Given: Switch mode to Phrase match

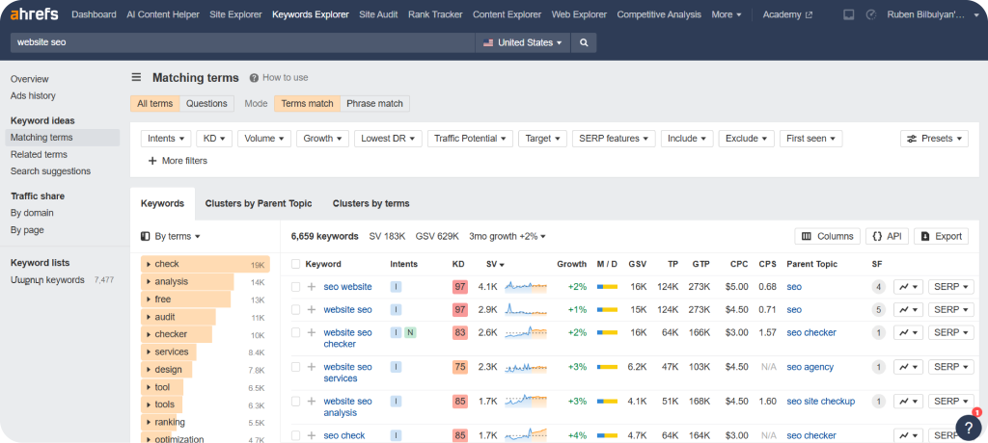Looking at the screenshot, I should [375, 104].
